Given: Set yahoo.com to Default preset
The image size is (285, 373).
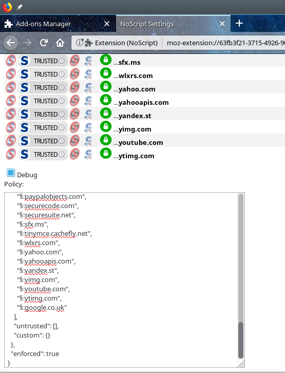Looking at the screenshot, I should click(11, 87).
